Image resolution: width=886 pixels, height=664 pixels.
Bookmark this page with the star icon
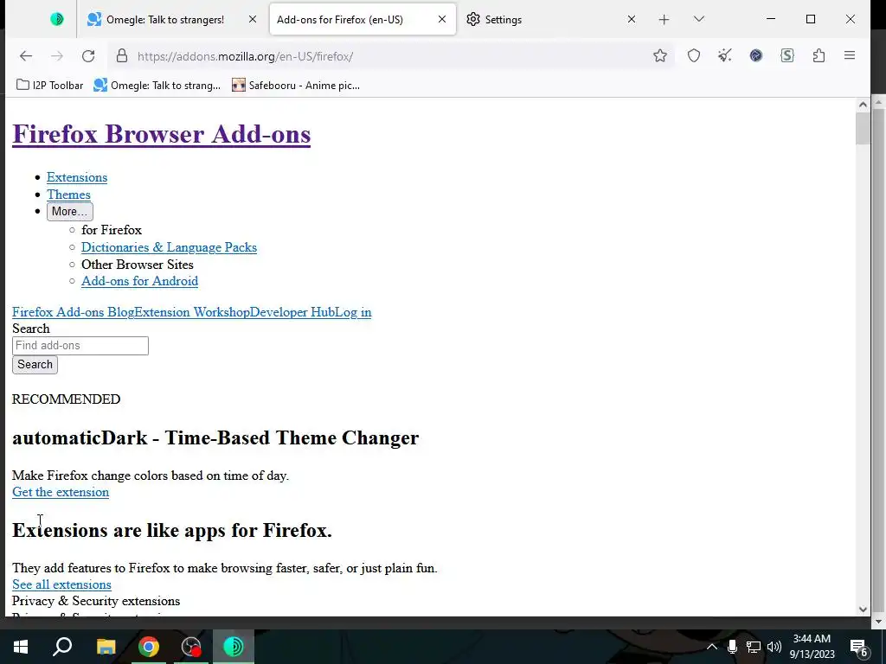[x=660, y=56]
